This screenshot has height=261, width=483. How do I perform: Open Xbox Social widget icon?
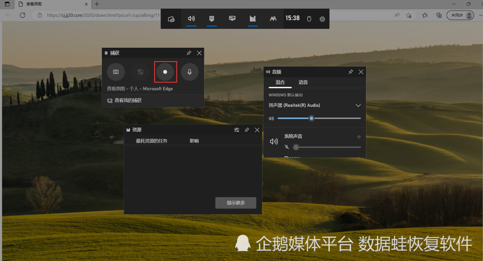tap(273, 19)
